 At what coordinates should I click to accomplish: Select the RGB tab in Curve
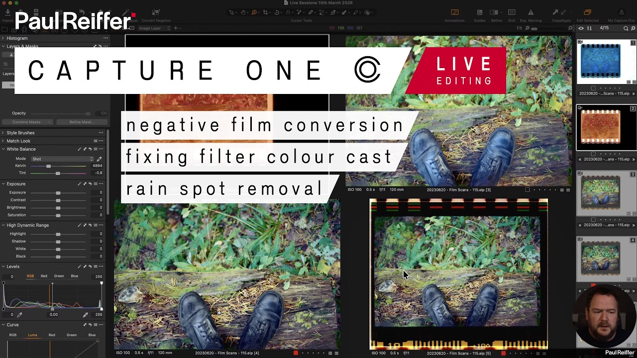pos(13,335)
